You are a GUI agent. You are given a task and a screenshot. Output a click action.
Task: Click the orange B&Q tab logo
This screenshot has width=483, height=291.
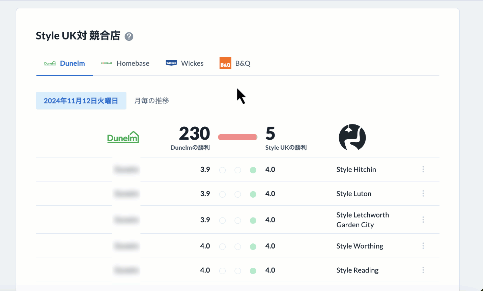(x=225, y=63)
